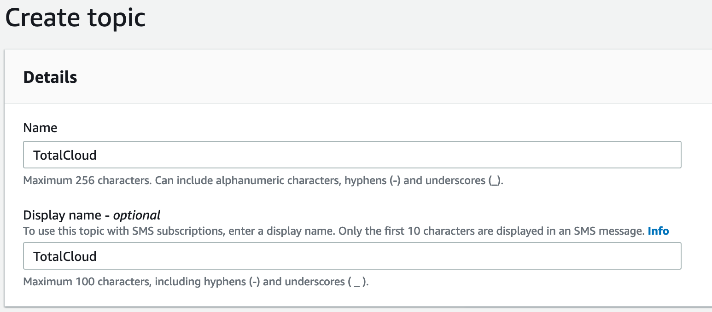Focus the Display name input field

(x=352, y=256)
